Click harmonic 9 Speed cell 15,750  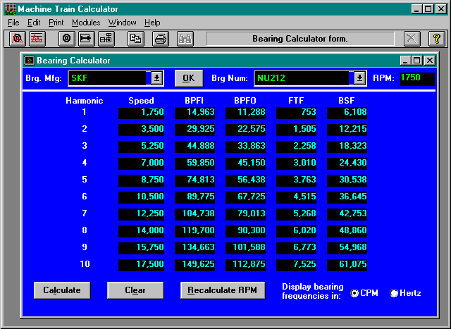coord(141,248)
